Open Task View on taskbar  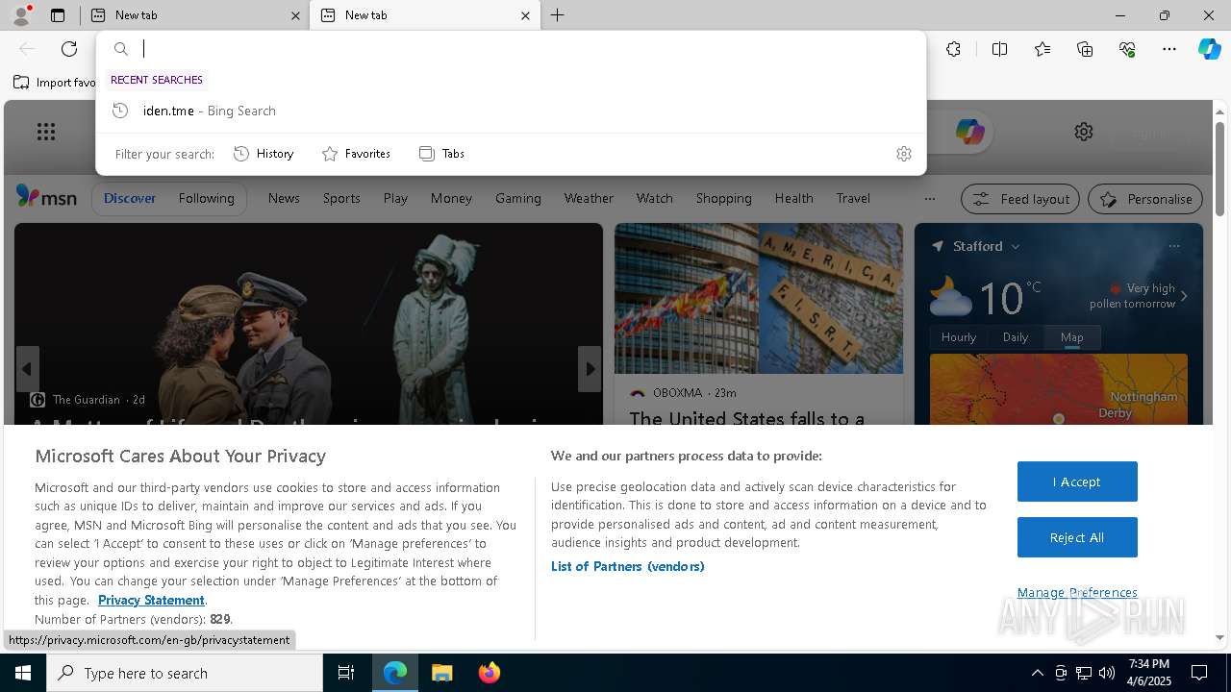[x=346, y=673]
